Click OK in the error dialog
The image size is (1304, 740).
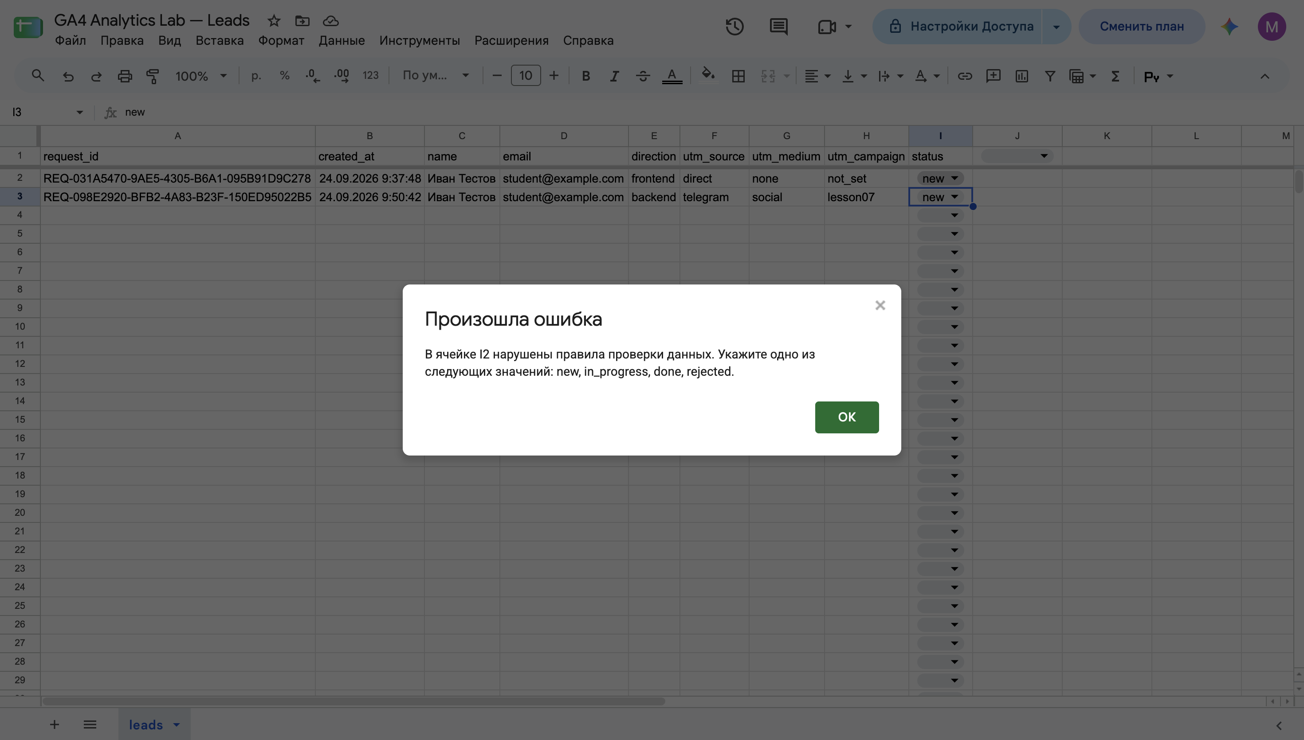[847, 417]
